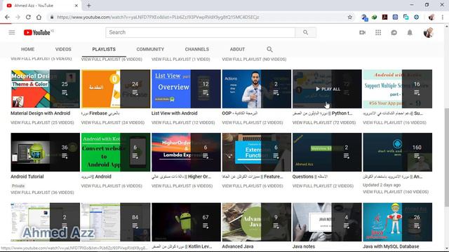Open Extension Function playlist thumbnail

(257, 152)
